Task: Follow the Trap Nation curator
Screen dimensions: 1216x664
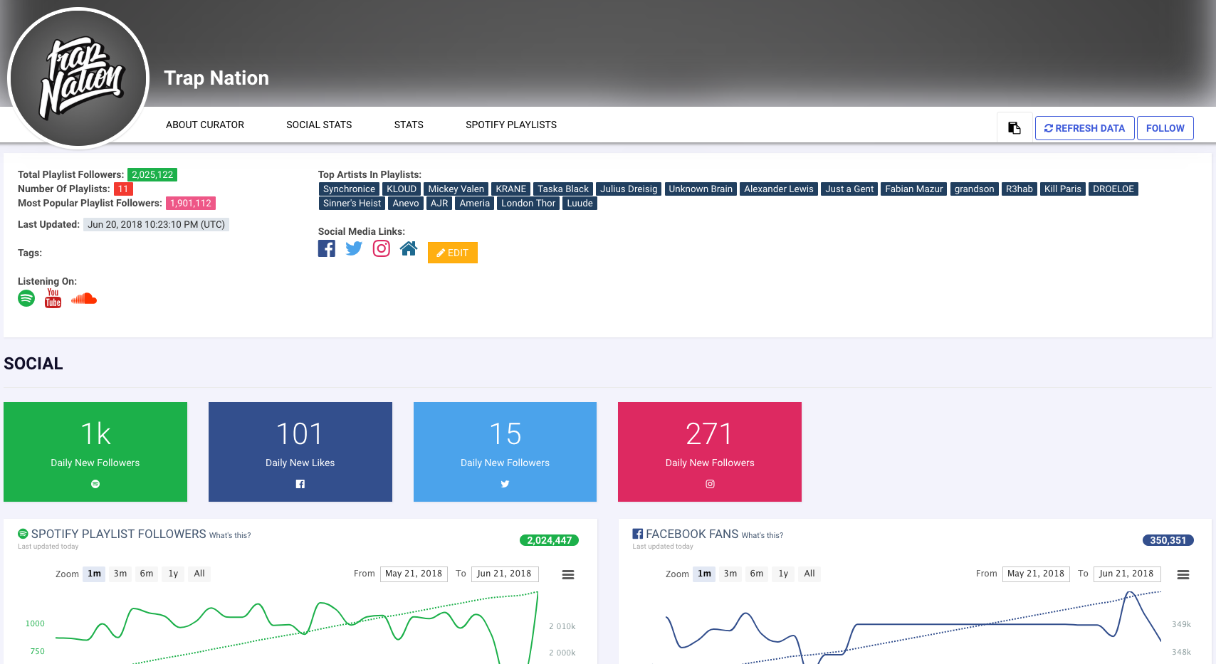Action: [x=1165, y=128]
